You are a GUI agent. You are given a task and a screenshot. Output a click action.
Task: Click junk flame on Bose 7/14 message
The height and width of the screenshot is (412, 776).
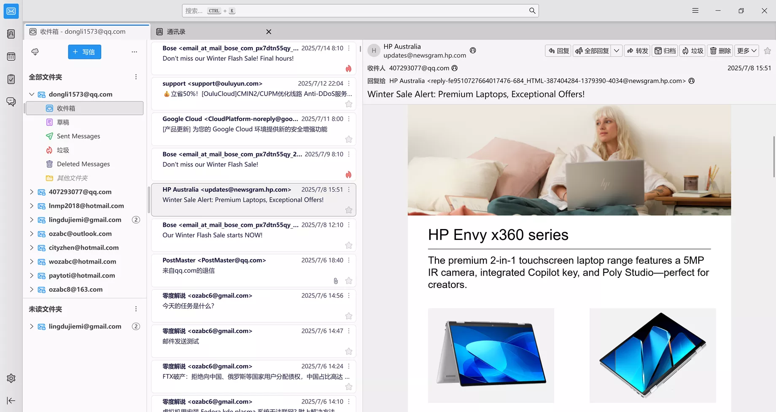coord(348,68)
